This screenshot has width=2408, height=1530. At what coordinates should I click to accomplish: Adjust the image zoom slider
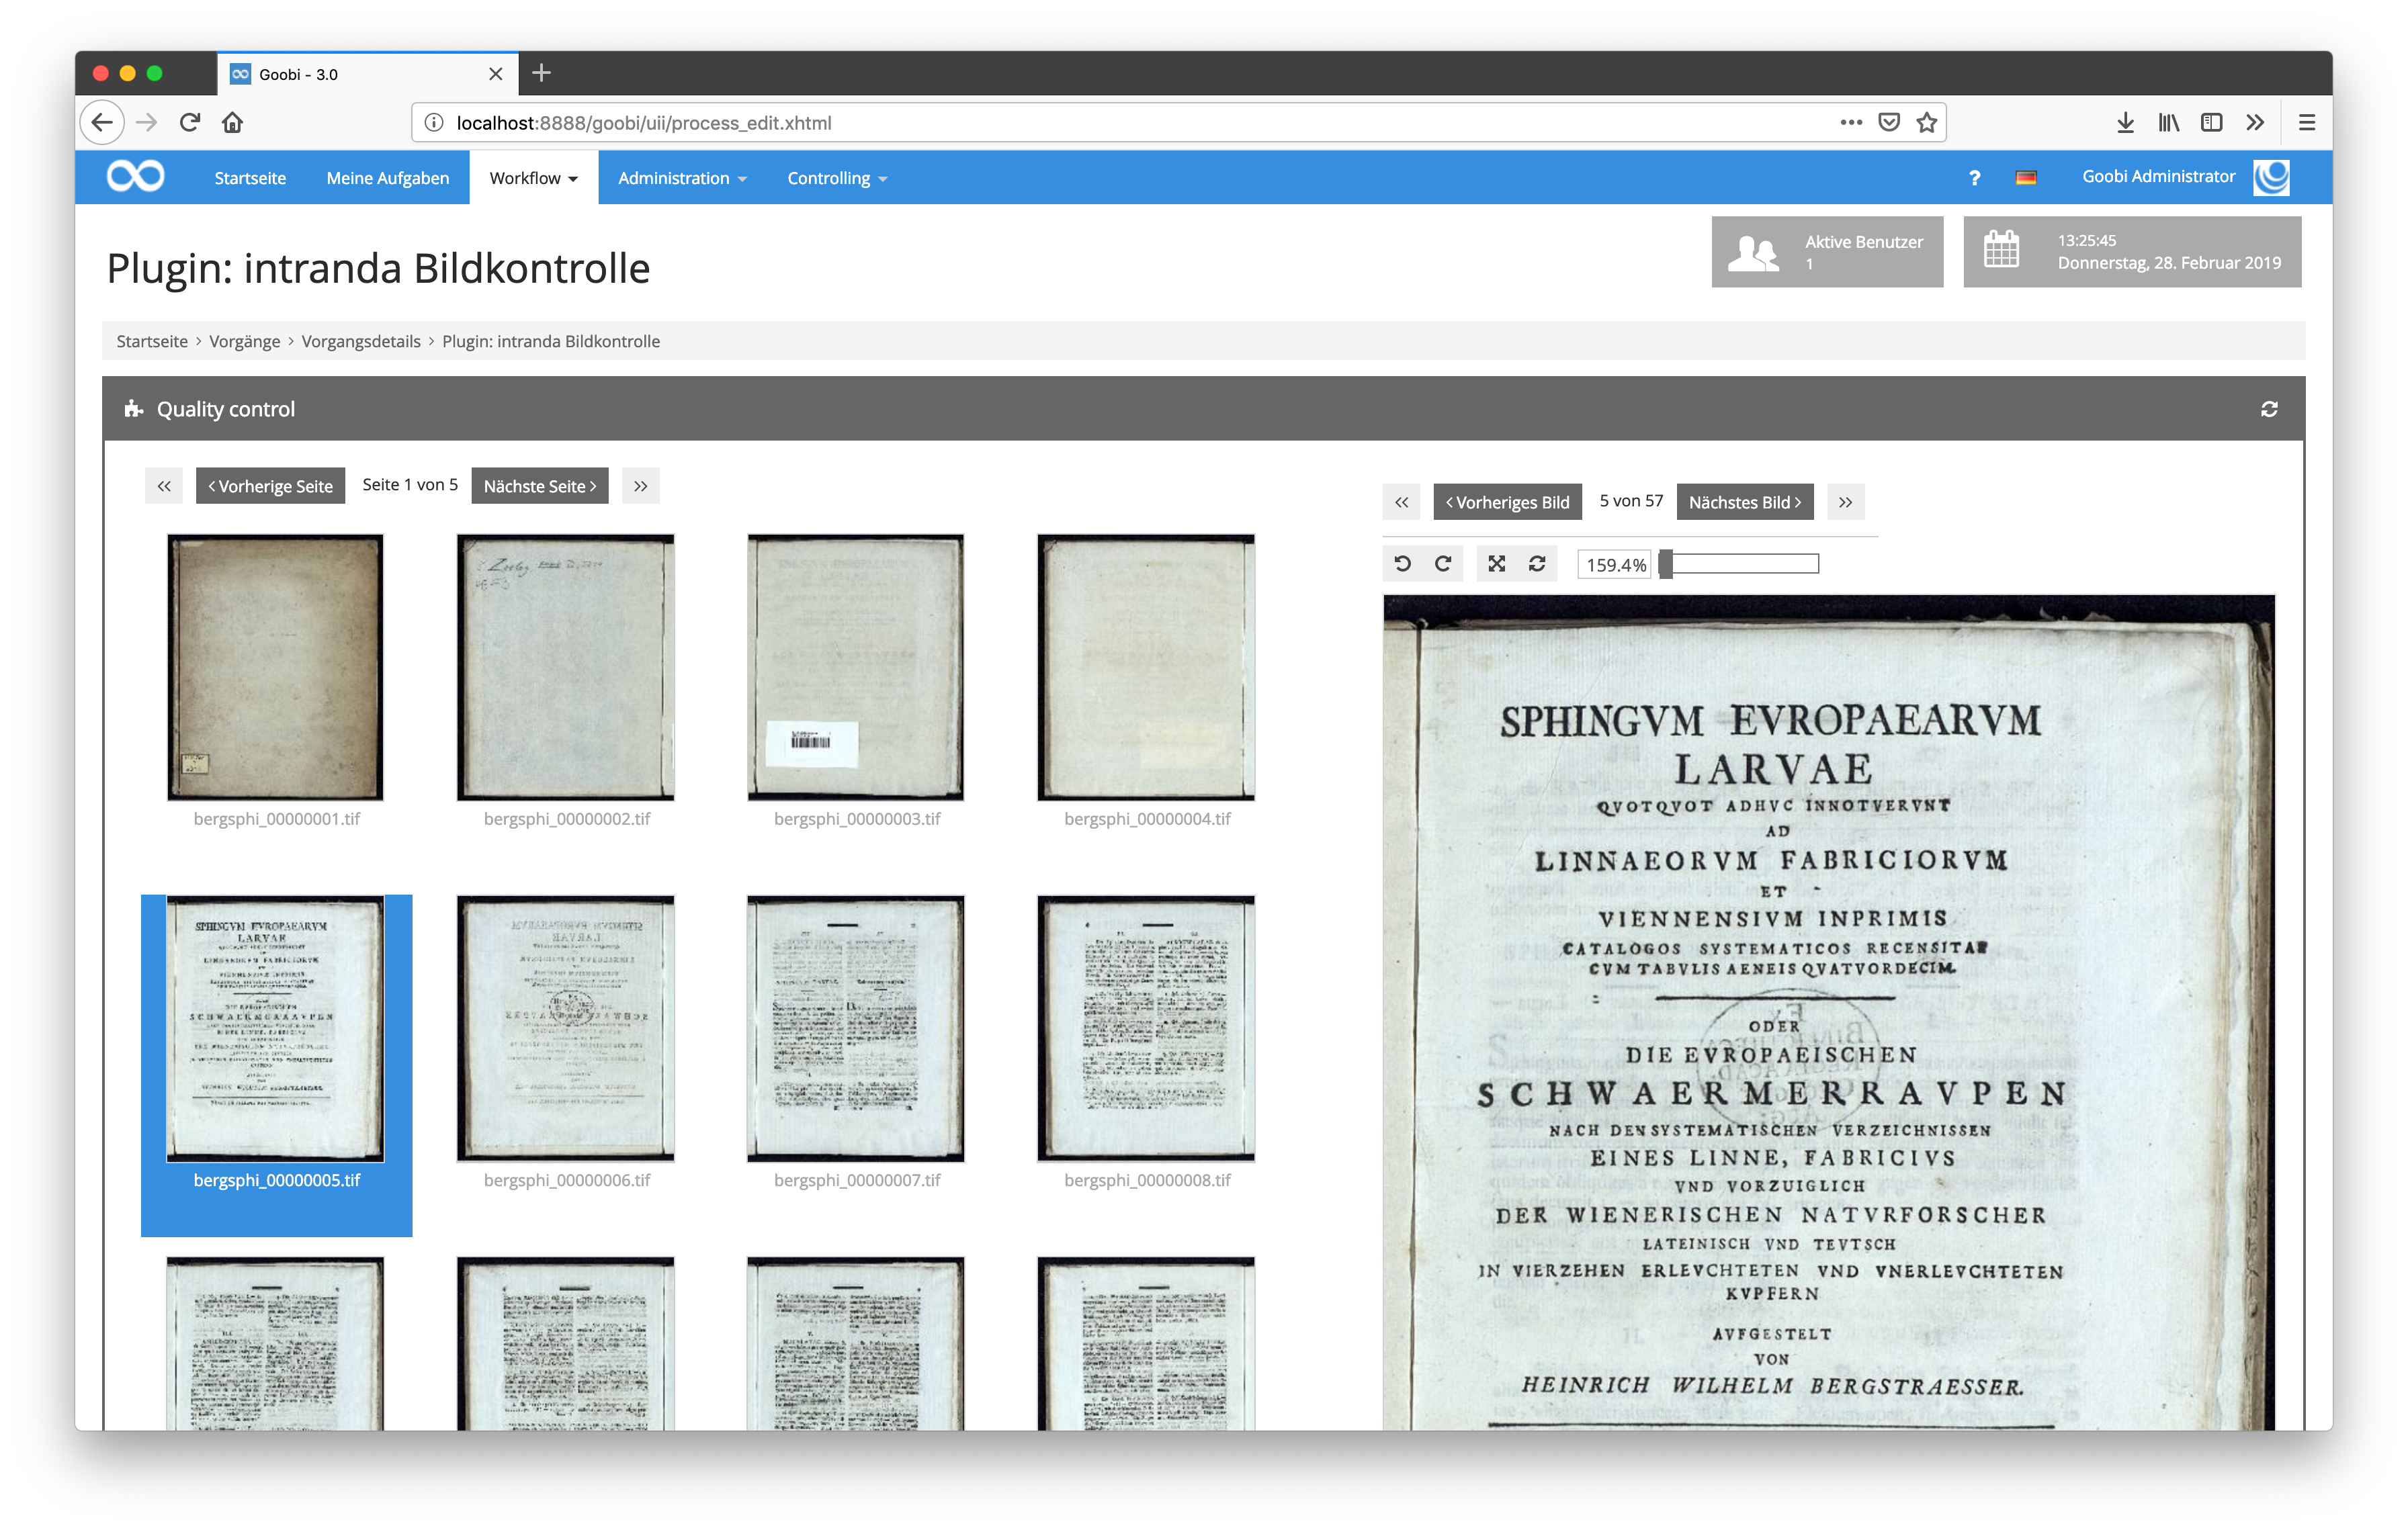(1667, 564)
